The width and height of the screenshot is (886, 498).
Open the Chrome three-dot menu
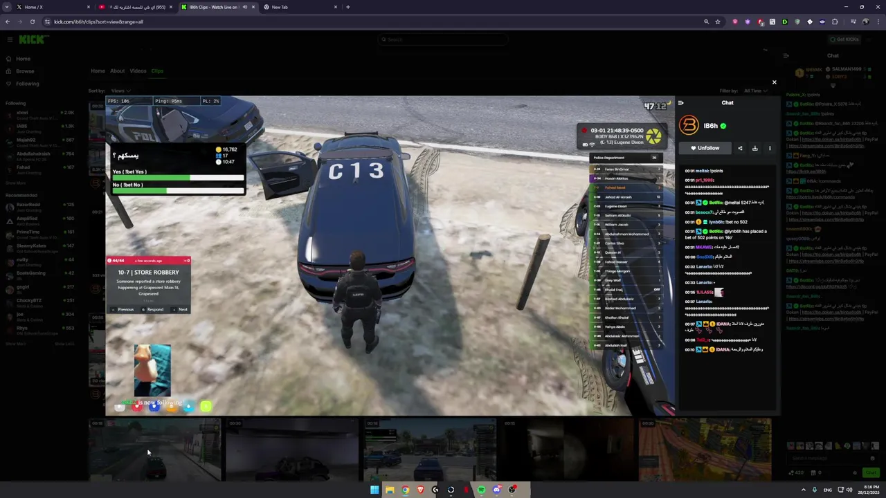[878, 21]
